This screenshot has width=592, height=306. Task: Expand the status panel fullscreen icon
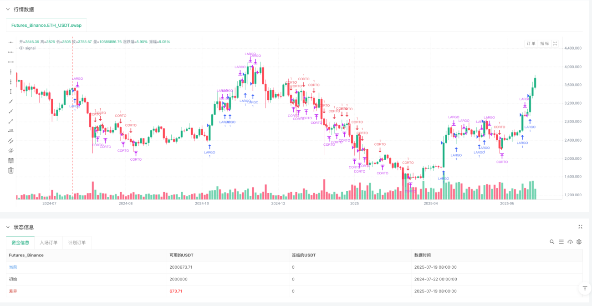(580, 227)
